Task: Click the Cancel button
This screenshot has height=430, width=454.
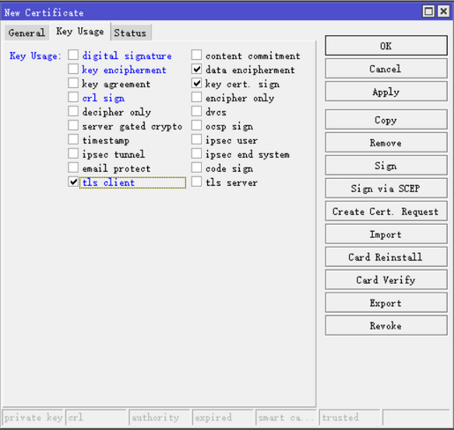Action: coord(386,69)
